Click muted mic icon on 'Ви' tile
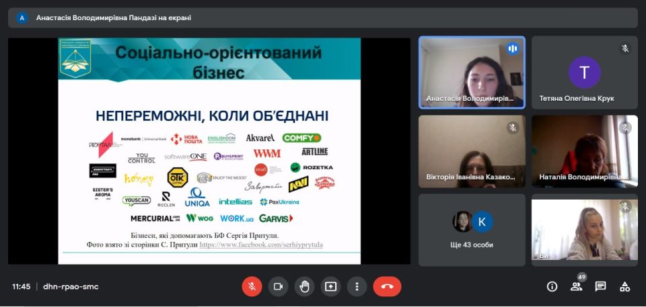646x307 pixels. coord(625,207)
